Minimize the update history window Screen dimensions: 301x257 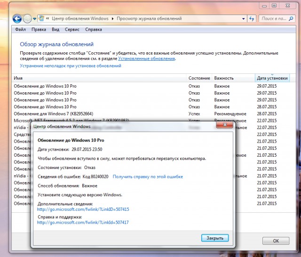[x=264, y=6]
